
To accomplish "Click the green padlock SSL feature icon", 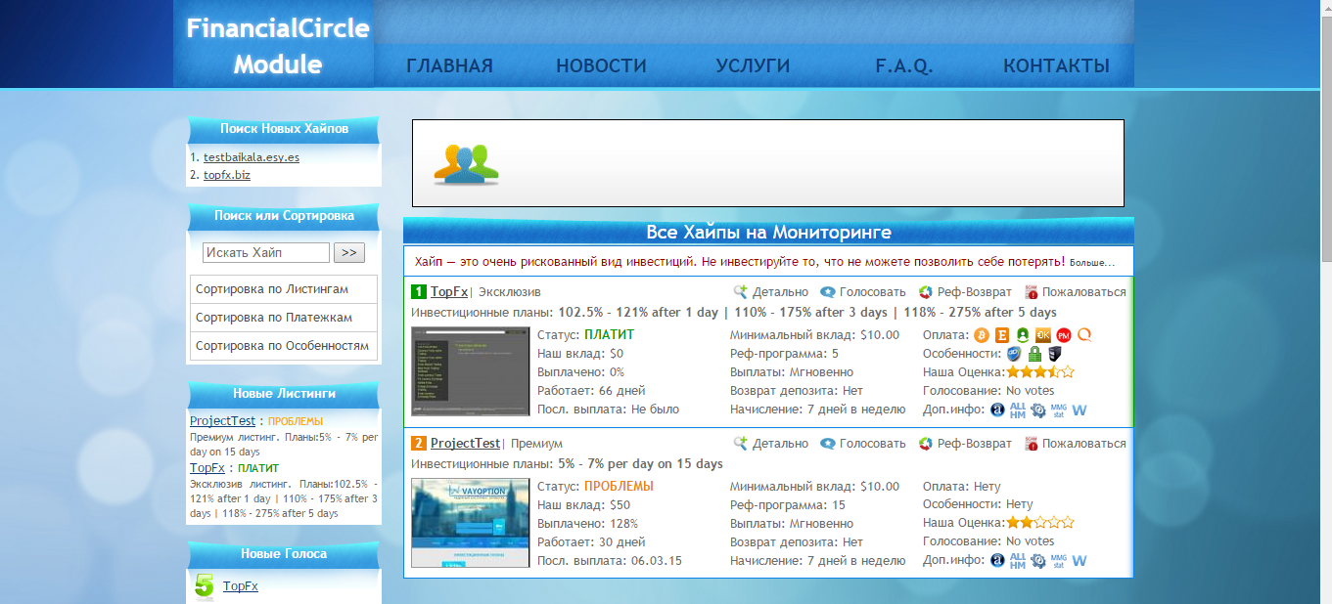I will [1033, 354].
